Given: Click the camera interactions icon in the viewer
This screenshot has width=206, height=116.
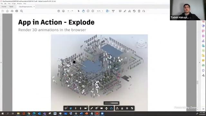Looking at the screenshot, I should coord(86,108).
